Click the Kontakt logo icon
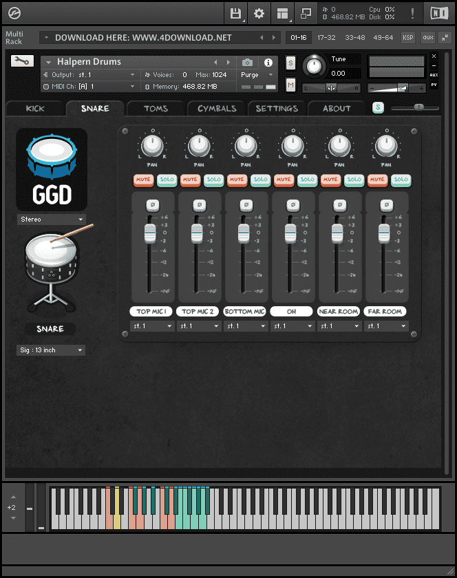The height and width of the screenshot is (578, 457). pyautogui.click(x=14, y=13)
